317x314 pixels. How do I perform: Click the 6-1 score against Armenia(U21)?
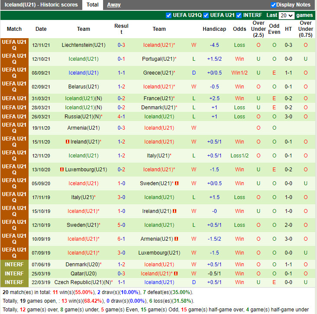(121, 239)
